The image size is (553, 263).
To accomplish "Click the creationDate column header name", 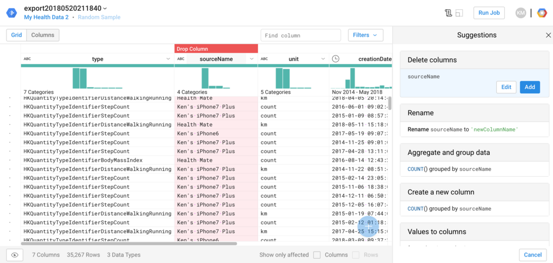I will tap(375, 59).
